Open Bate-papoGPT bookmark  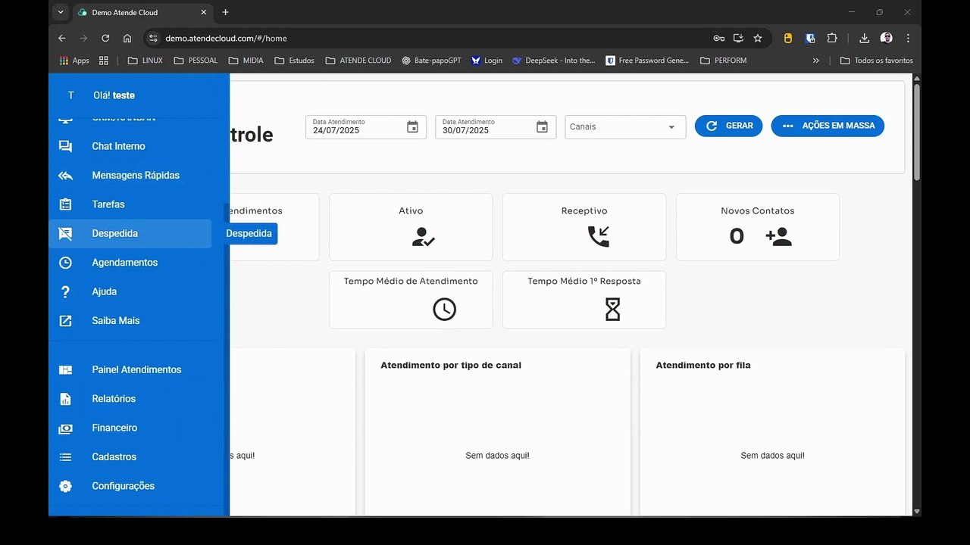tap(431, 61)
